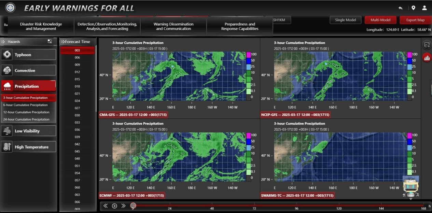This screenshot has height=213, width=432.
Task: Open the red bar chart icon
Action: [427, 58]
